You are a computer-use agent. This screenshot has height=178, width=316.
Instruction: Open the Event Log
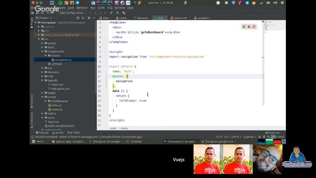coord(272,133)
